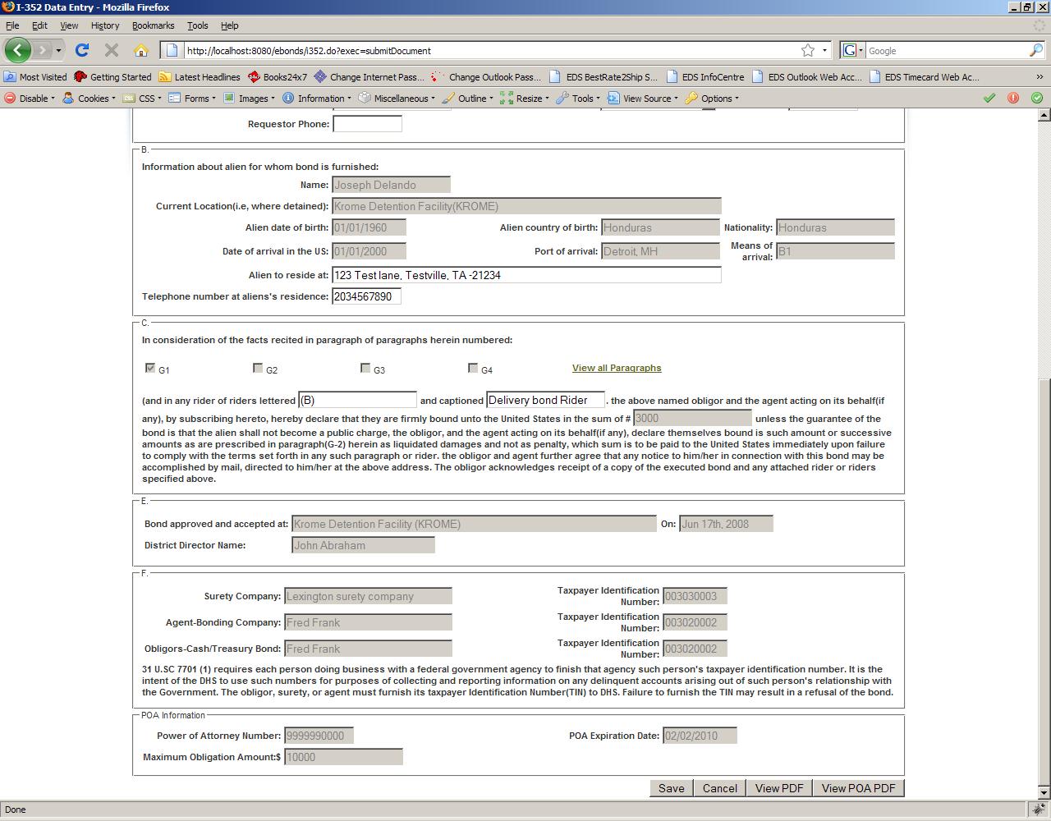Click the browser Back arrow button
The height and width of the screenshot is (821, 1051).
click(18, 50)
